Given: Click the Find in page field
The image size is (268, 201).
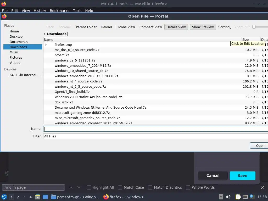Looking at the screenshot, I should (x=33, y=187).
